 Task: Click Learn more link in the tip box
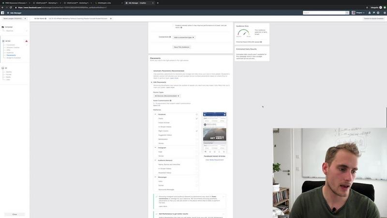(x=163, y=206)
